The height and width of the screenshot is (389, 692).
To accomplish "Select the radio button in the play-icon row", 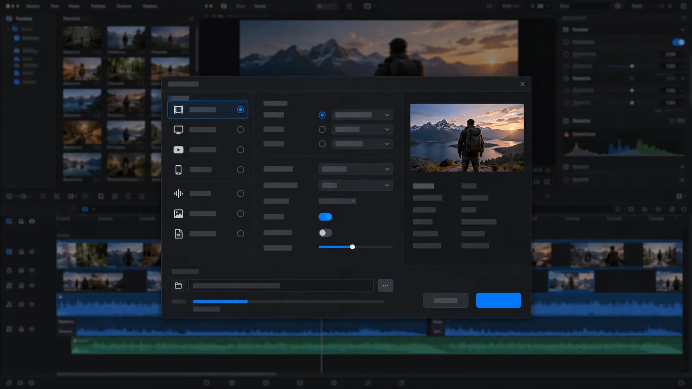I will 240,150.
